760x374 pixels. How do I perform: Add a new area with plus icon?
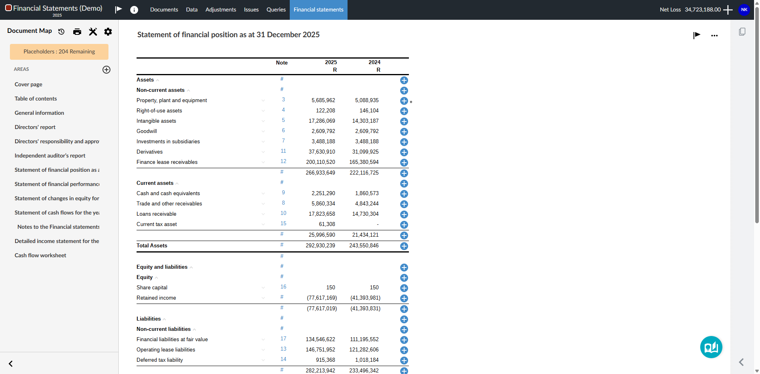[106, 70]
